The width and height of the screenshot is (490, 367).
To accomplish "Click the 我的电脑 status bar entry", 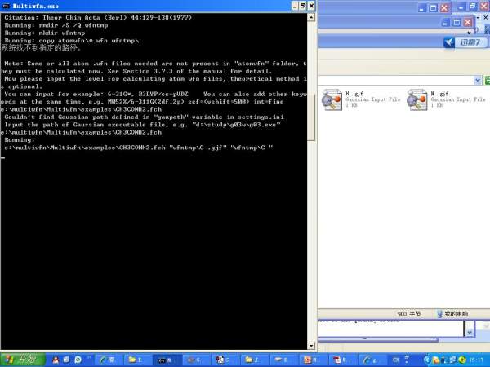I will coord(452,314).
